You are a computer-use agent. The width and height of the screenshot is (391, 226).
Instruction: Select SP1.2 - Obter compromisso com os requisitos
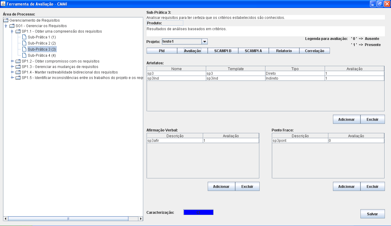[x=60, y=61]
